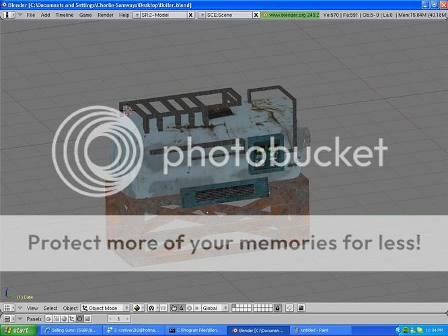Switch to C:\Program Files\Blen... console taskbar item
This screenshot has height=336, width=448.
tap(196, 331)
